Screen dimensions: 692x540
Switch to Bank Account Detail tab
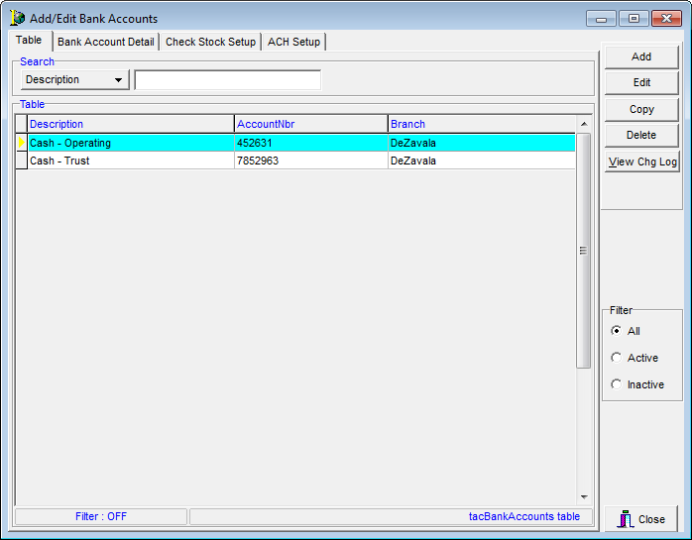click(105, 42)
